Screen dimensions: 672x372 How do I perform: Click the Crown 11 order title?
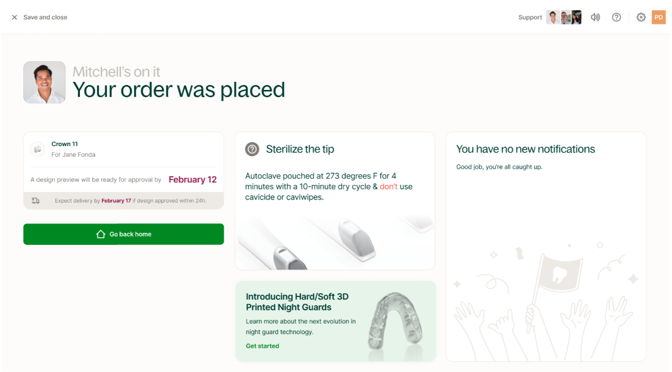65,144
